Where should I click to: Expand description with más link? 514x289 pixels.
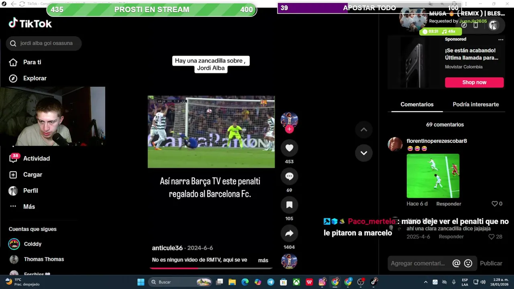point(263,260)
